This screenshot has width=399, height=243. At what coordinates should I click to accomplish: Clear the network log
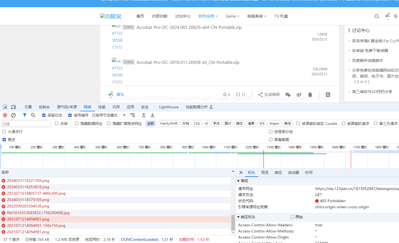13,115
